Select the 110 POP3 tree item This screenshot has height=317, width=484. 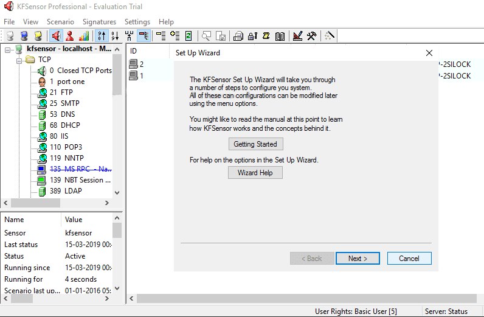click(66, 147)
